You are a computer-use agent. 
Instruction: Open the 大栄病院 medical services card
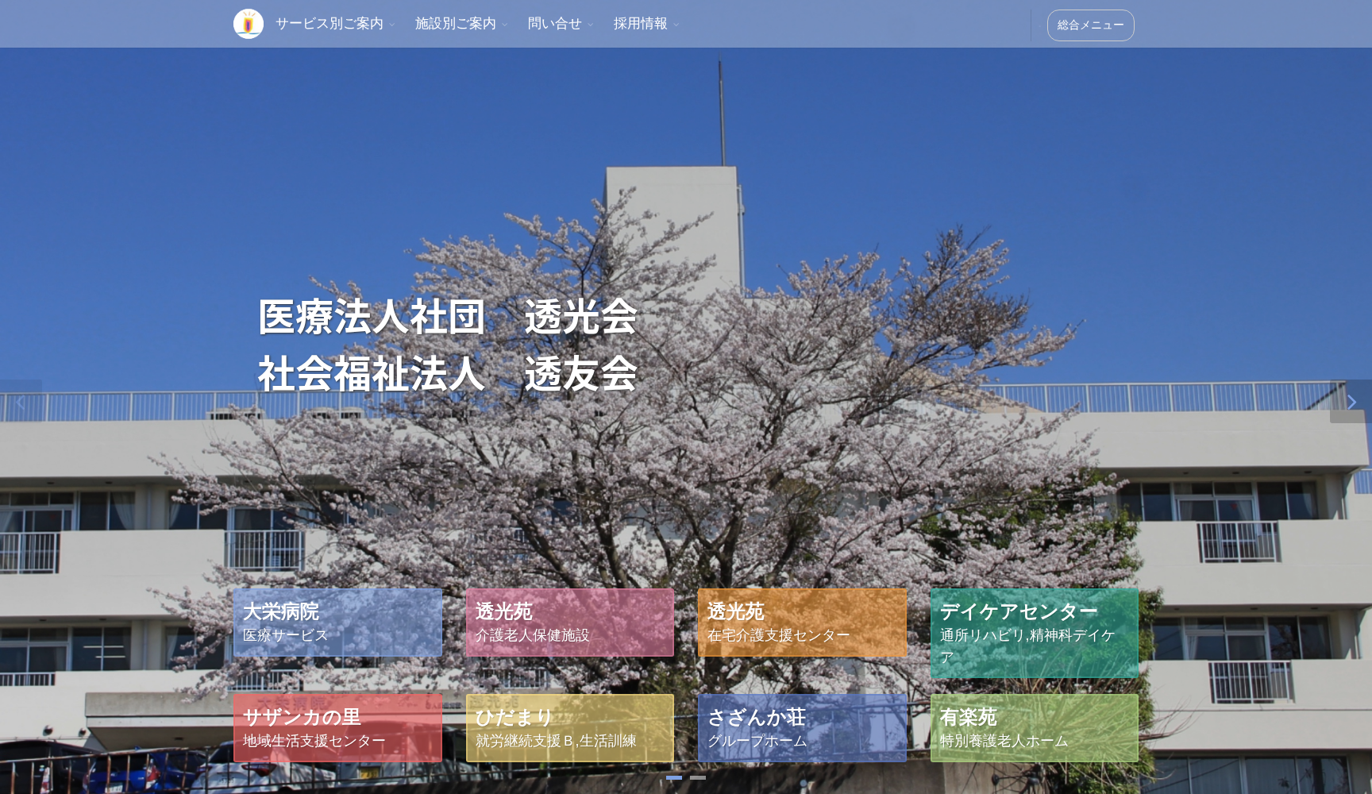tap(337, 623)
